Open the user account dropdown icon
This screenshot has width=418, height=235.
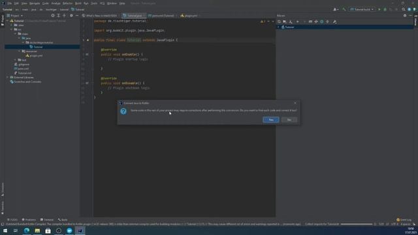[336, 9]
